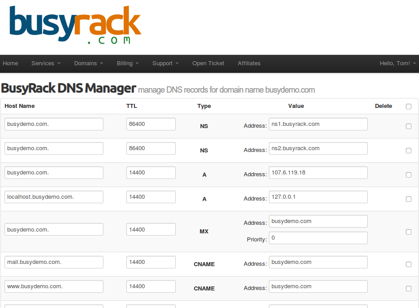
Task: Click the Value column header
Action: click(296, 106)
